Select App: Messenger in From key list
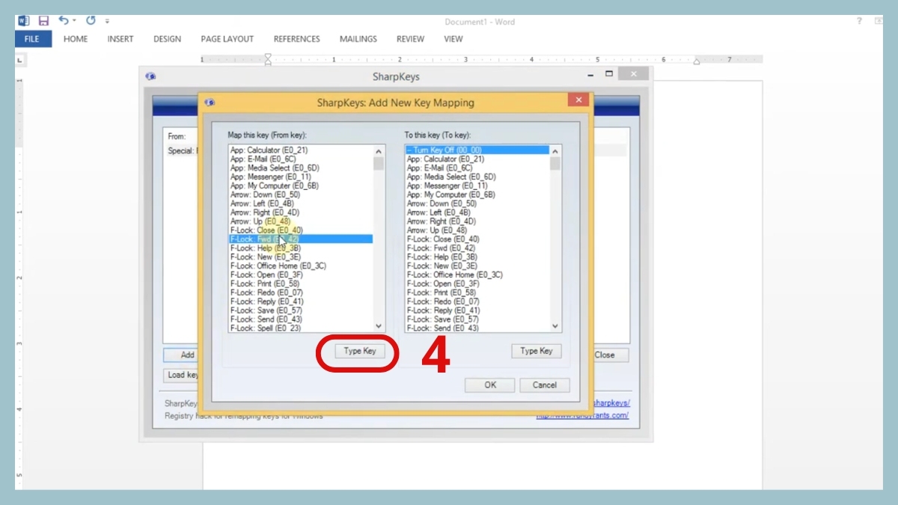 coord(301,177)
